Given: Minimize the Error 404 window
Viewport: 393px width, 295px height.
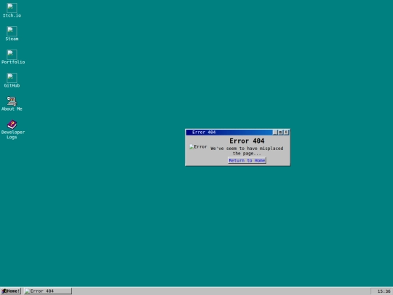Looking at the screenshot, I should [275, 132].
